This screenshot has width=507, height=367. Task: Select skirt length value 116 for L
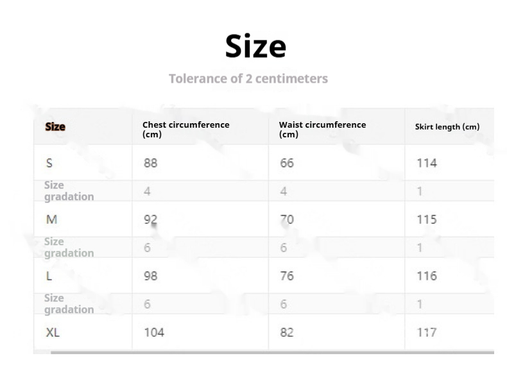pos(427,276)
